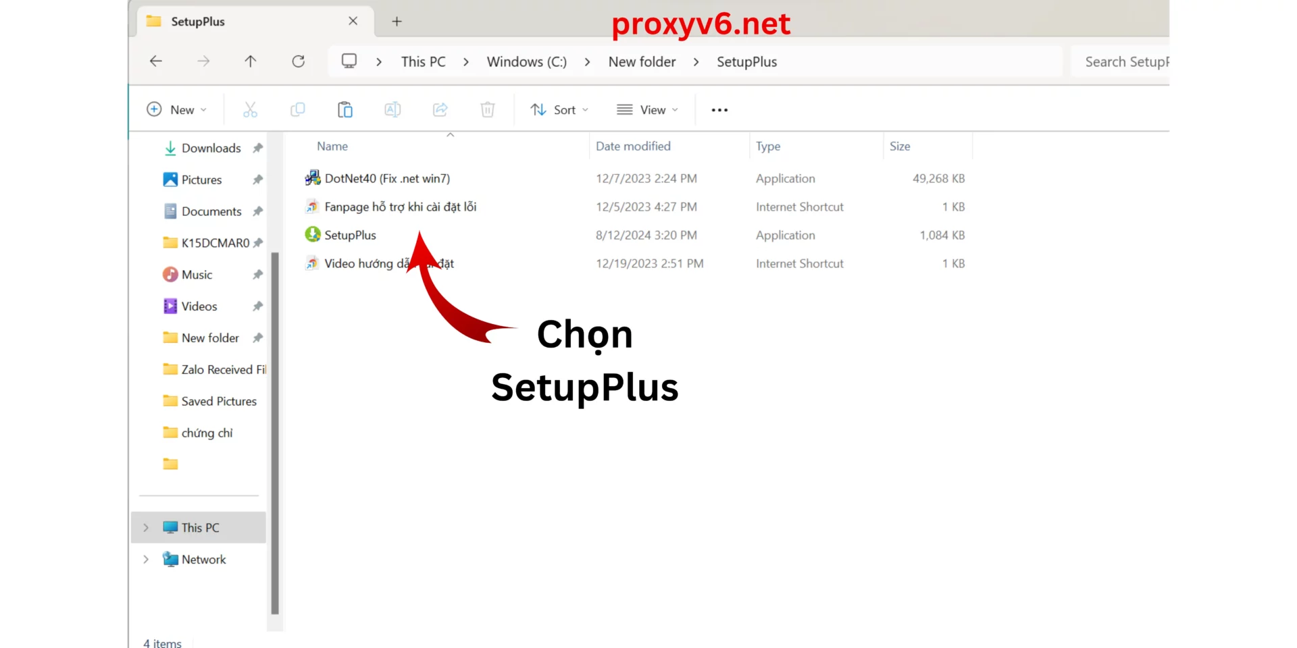
Task: Select the 'DotNet40 (Fix .net win7)' file name
Action: pos(387,178)
